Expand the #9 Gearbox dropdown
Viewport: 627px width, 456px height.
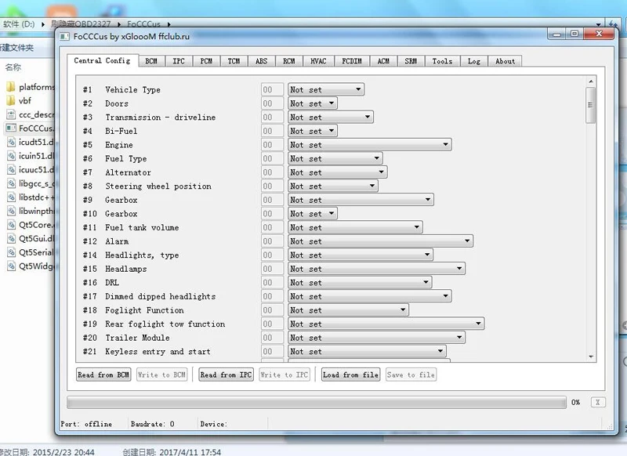pos(361,200)
